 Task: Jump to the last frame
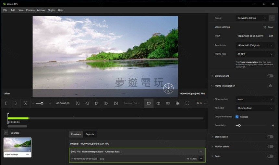(116, 103)
